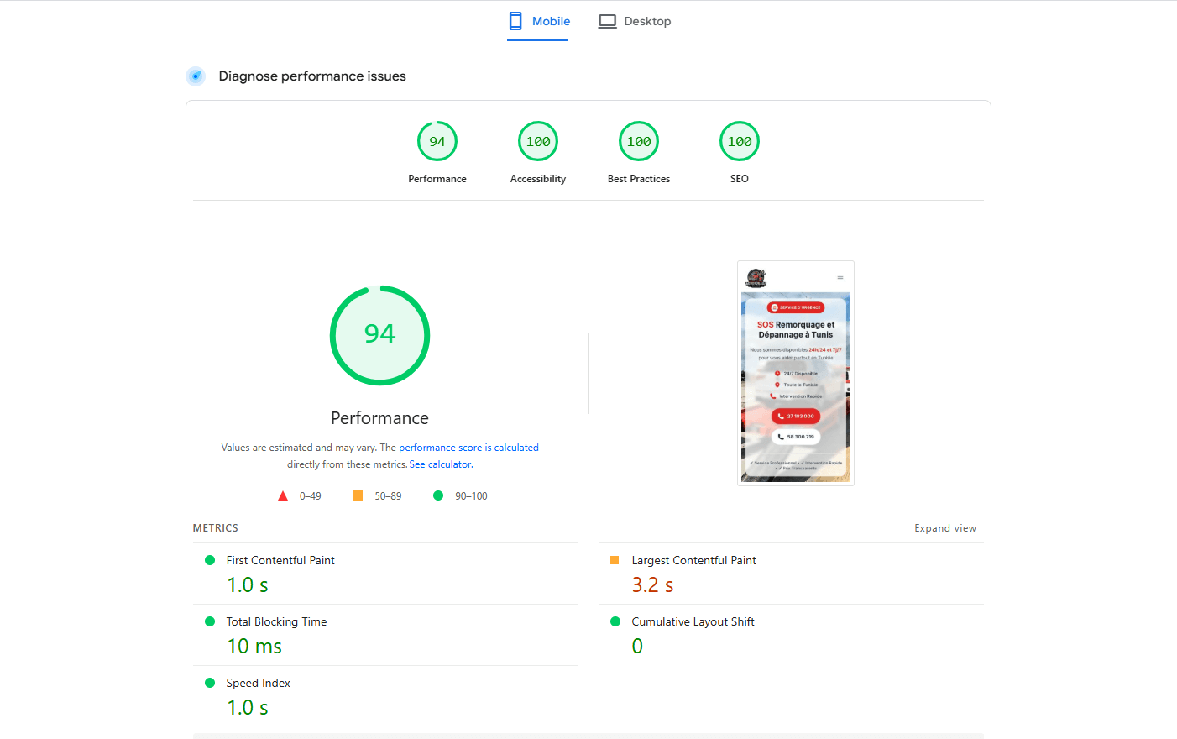Open the performance score is calculated link
The image size is (1177, 739).
[x=468, y=448]
